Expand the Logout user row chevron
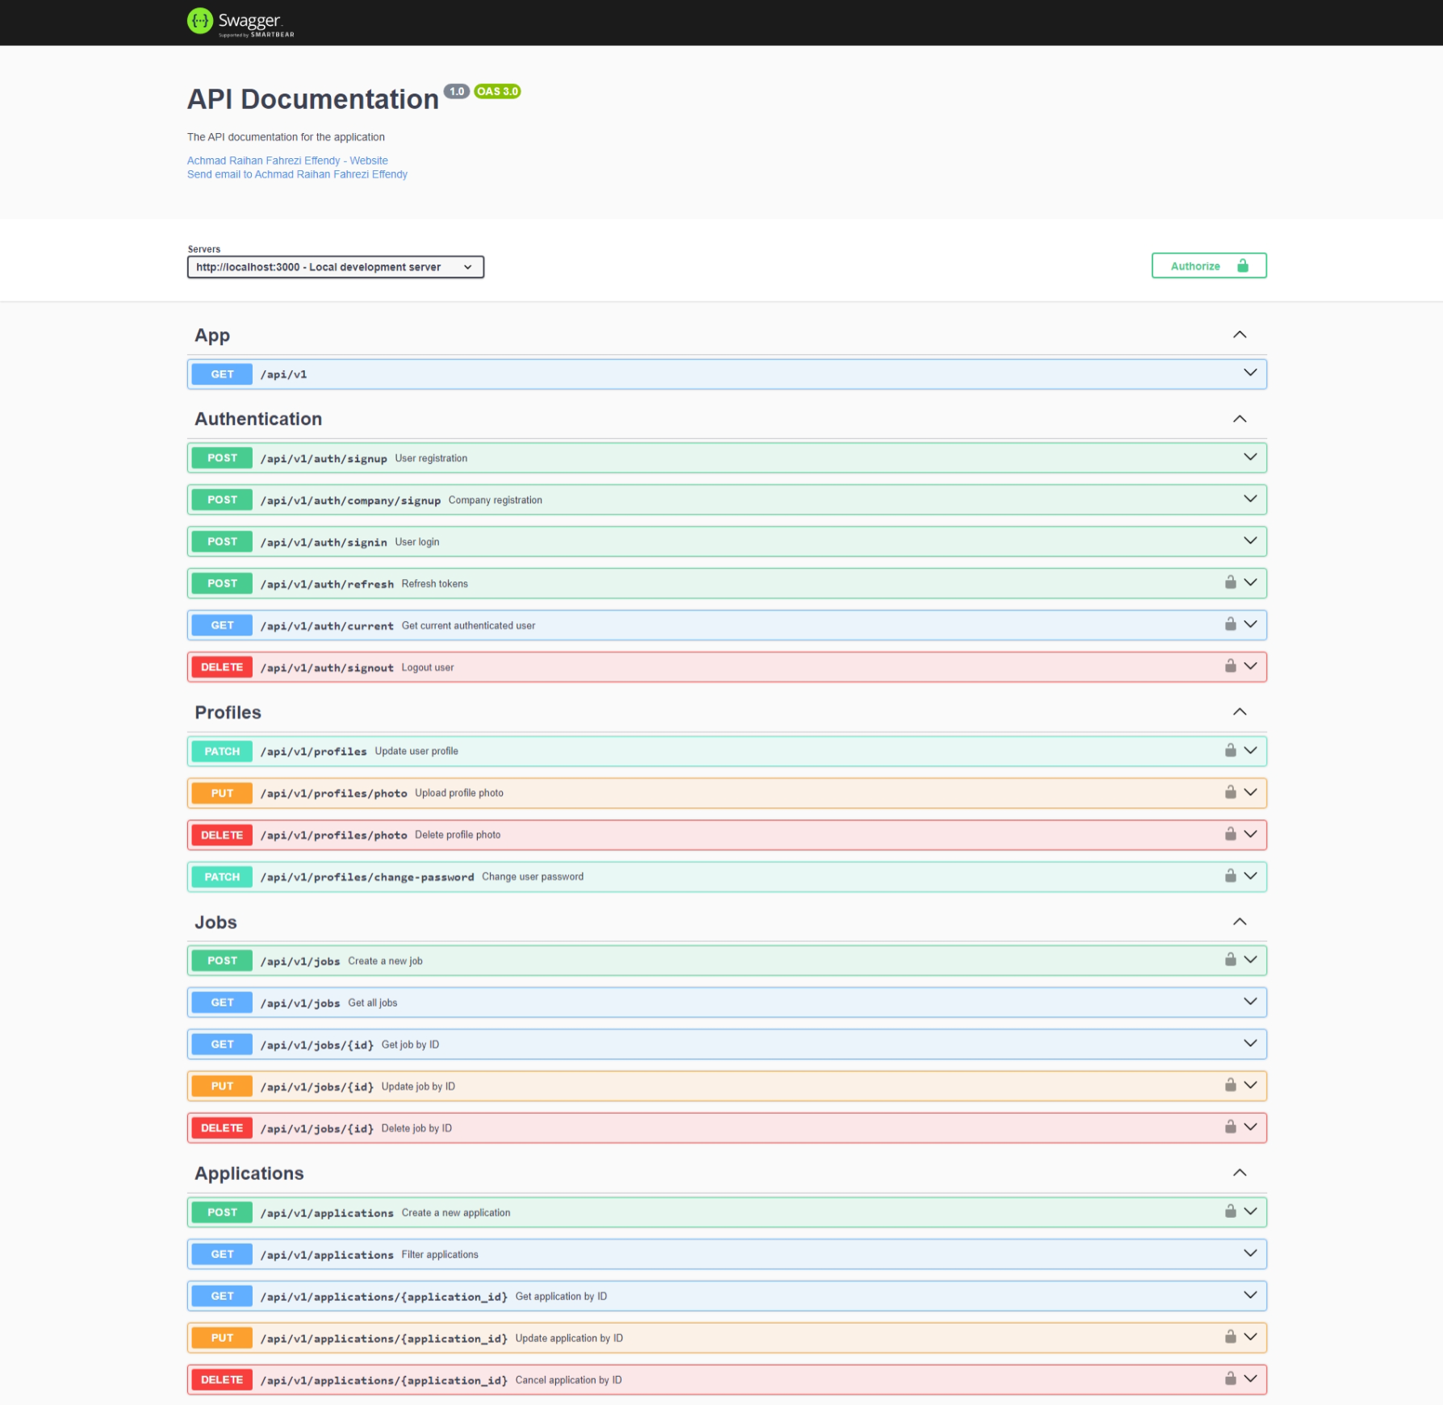 point(1250,666)
